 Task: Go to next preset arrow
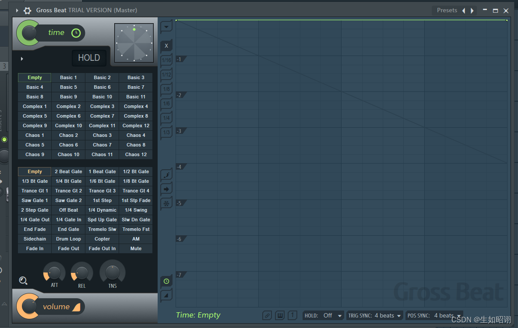[x=472, y=10]
